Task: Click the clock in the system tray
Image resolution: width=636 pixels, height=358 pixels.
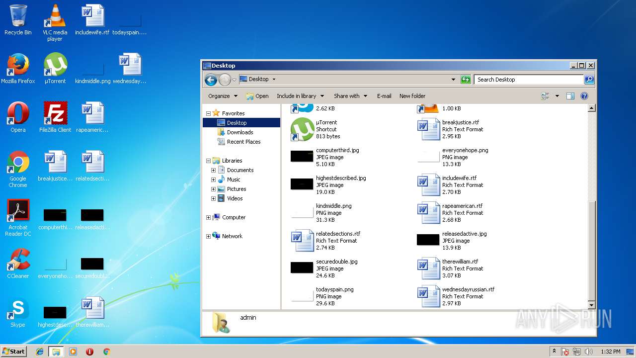Action: click(x=610, y=352)
